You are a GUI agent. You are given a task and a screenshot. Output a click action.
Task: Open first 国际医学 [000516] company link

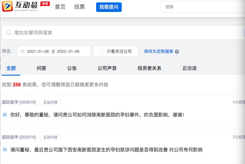(x=19, y=102)
